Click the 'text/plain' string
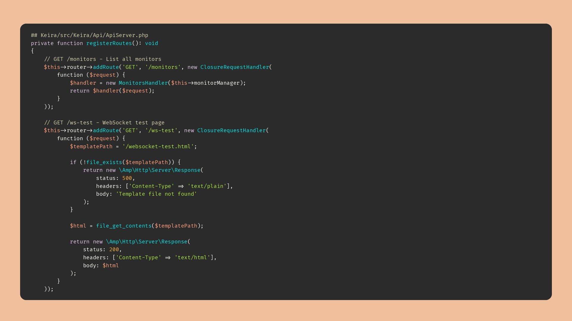The image size is (572, 321). [207, 186]
